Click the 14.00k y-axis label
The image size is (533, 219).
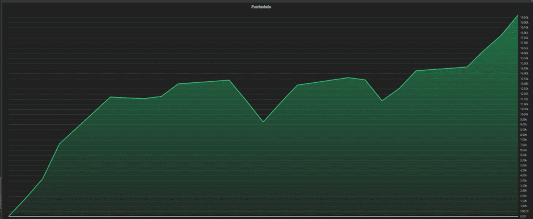pyautogui.click(x=524, y=73)
